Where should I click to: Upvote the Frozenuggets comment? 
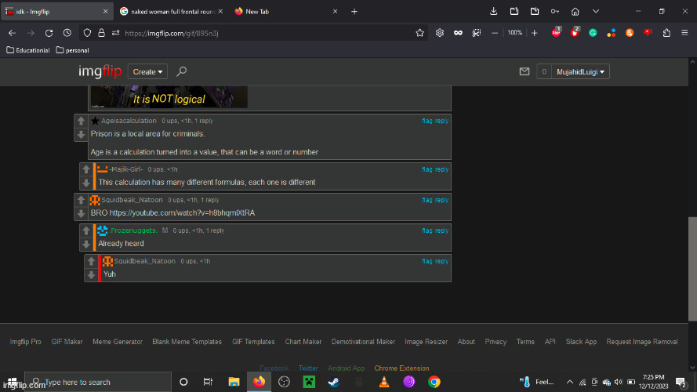[x=86, y=230]
